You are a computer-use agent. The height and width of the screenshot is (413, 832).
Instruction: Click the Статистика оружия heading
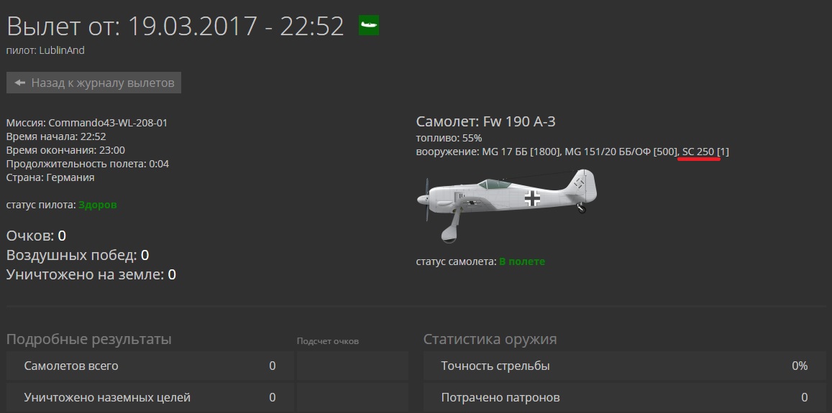point(490,339)
